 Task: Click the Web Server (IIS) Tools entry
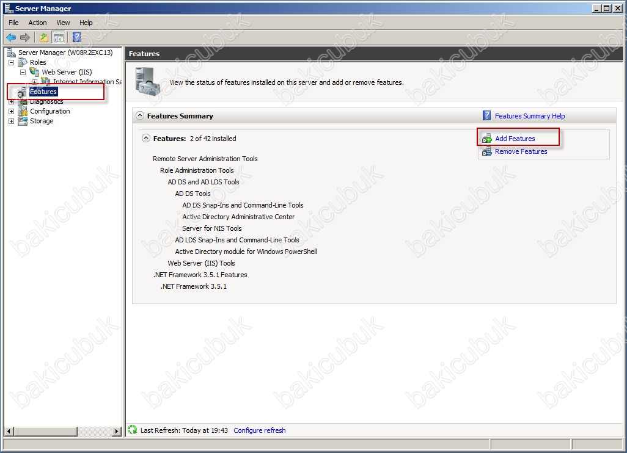point(201,263)
